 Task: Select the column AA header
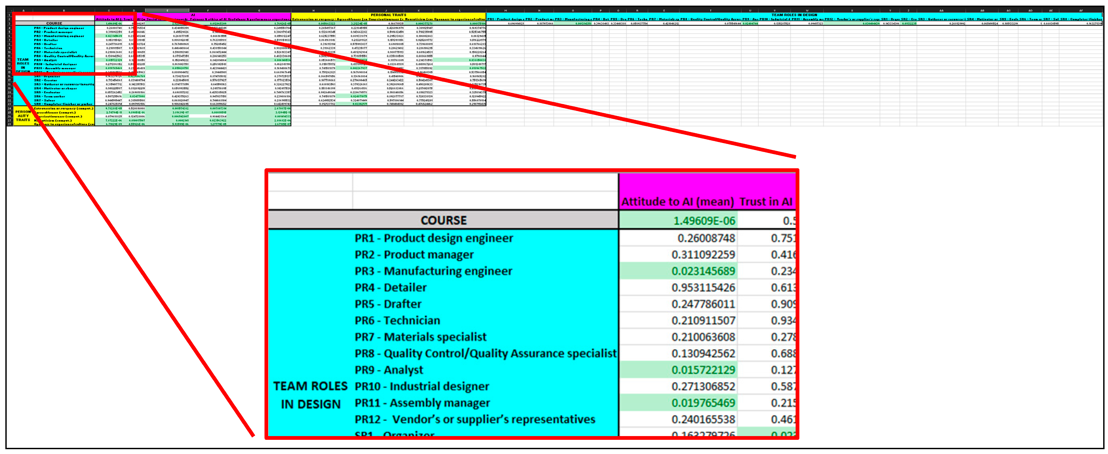pos(941,10)
